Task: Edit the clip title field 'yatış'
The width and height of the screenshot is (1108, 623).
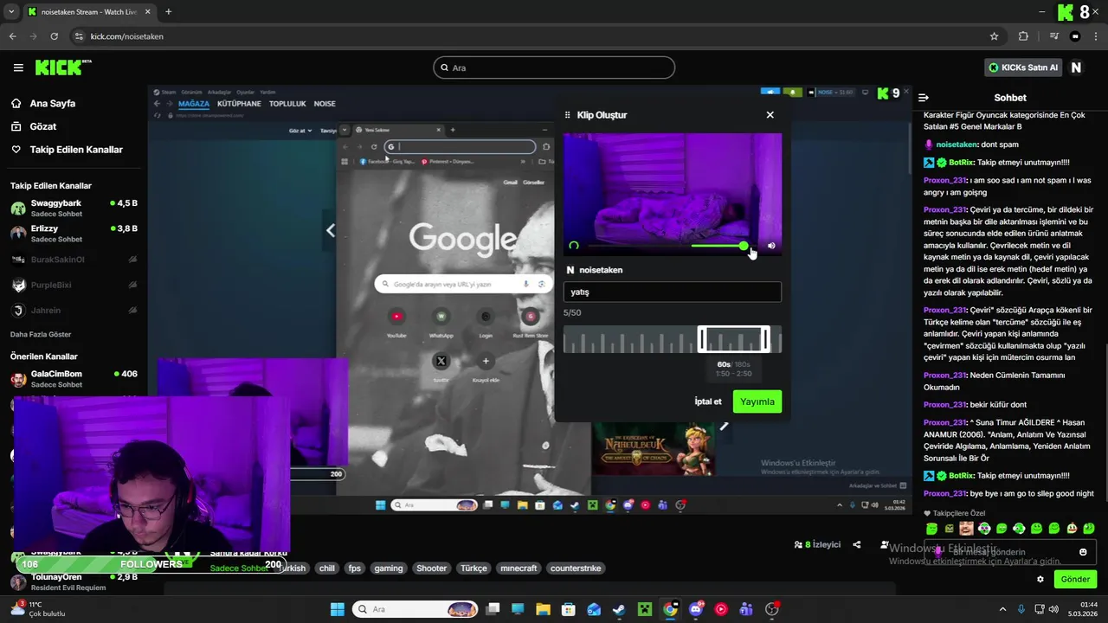Action: click(x=673, y=292)
